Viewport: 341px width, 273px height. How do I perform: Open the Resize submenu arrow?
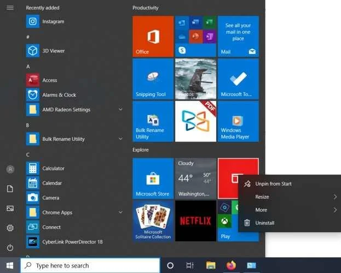[335, 197]
